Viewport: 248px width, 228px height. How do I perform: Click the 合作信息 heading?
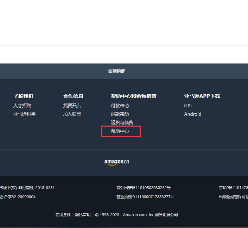pyautogui.click(x=73, y=96)
